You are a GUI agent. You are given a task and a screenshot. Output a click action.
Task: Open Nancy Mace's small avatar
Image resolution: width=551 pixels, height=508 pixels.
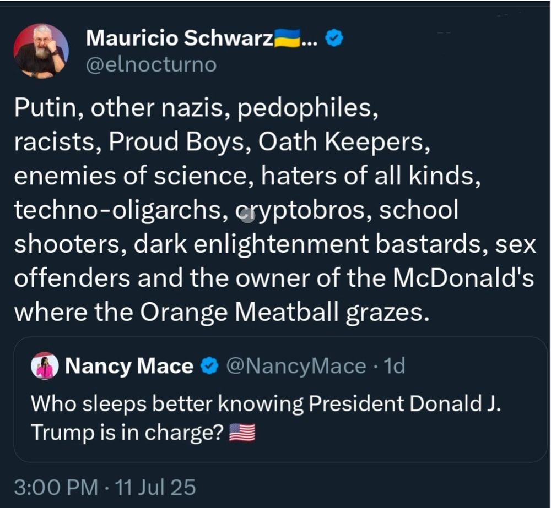pyautogui.click(x=45, y=365)
